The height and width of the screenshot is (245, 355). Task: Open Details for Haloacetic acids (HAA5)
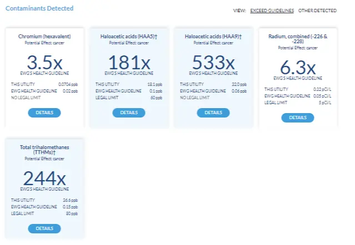click(x=129, y=113)
